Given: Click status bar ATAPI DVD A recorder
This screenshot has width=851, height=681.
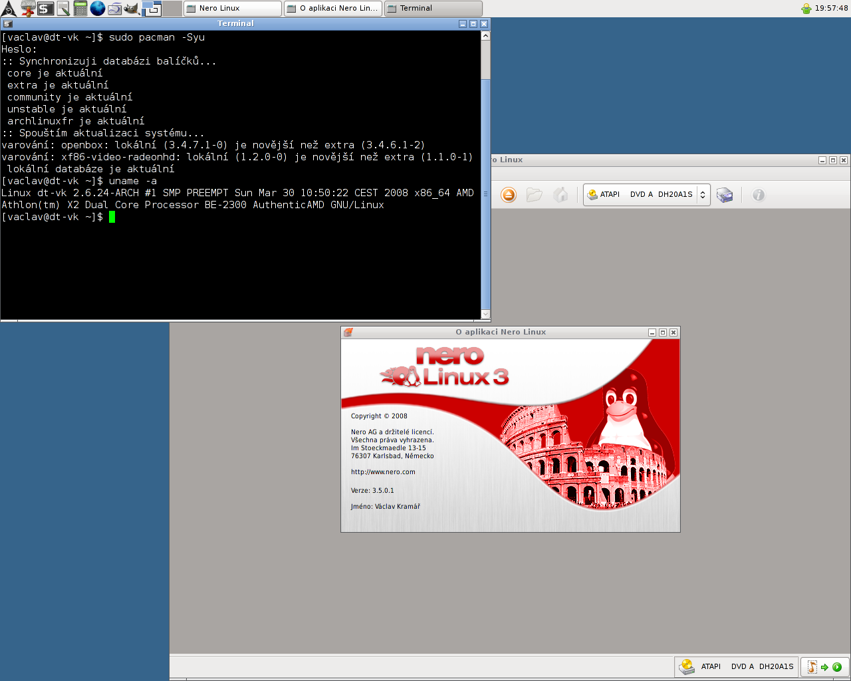Looking at the screenshot, I should tap(737, 666).
